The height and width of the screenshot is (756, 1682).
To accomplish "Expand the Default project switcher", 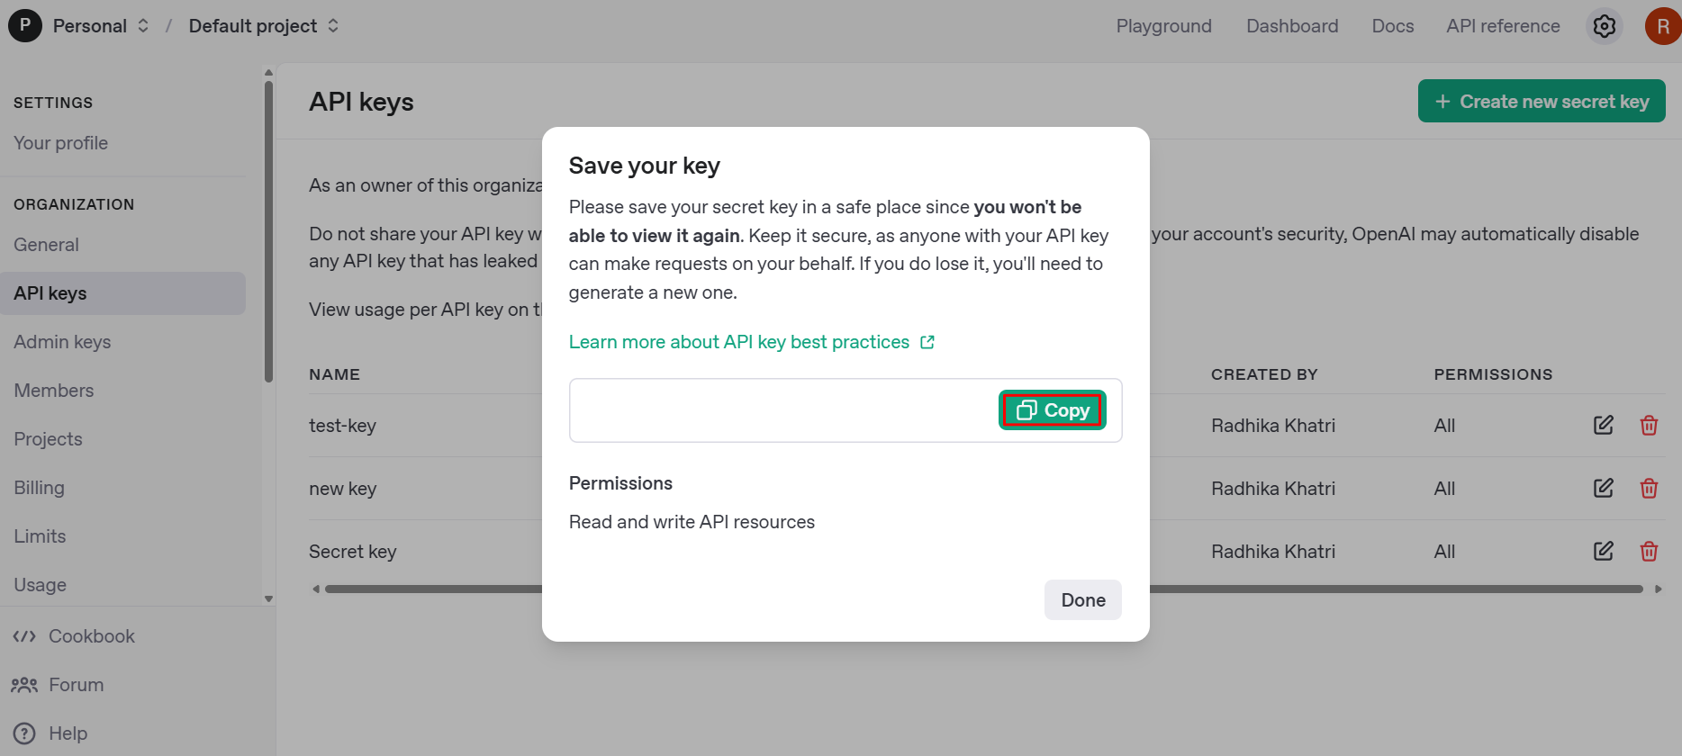I will tap(333, 26).
